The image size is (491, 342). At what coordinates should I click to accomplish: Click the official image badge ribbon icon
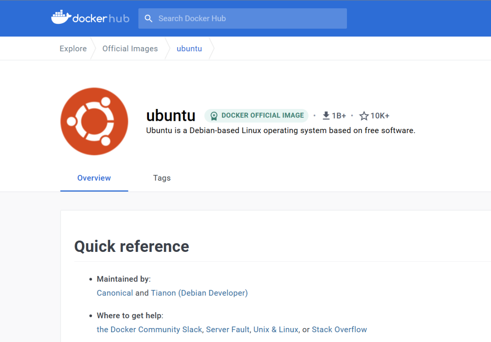(214, 116)
